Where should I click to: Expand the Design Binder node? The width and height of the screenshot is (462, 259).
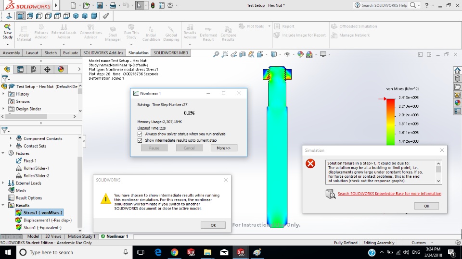coord(3,109)
